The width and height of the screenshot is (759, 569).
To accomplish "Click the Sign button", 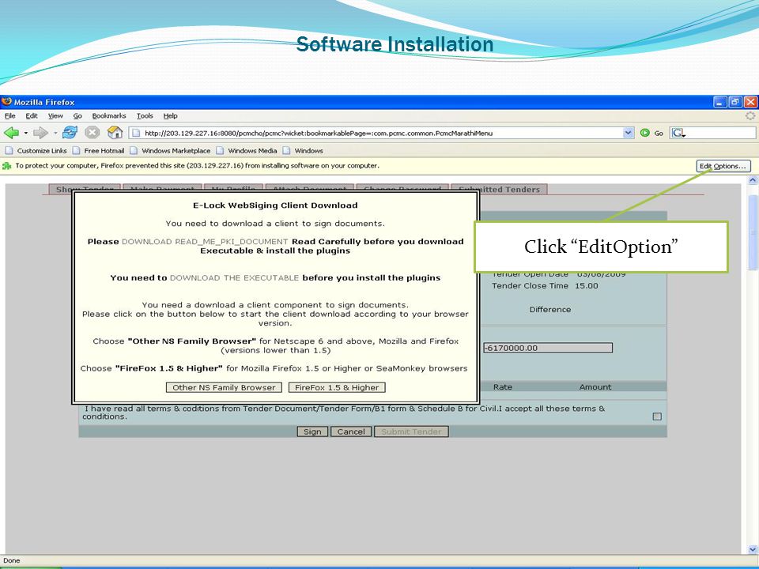I will [x=312, y=431].
